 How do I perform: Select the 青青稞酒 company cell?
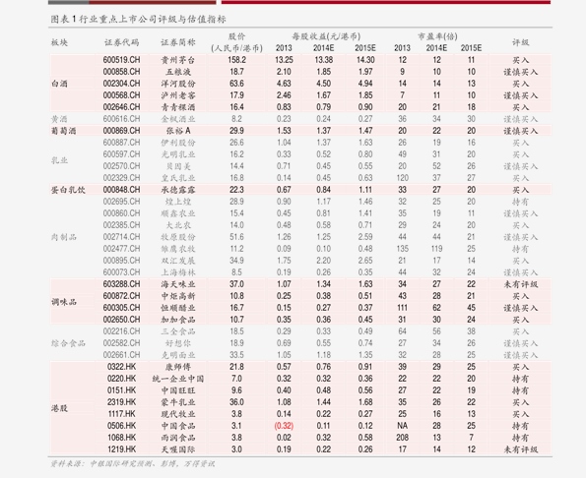click(x=178, y=107)
